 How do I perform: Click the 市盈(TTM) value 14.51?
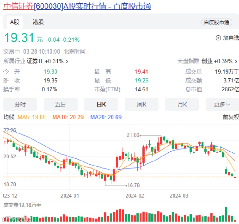pos(141,89)
